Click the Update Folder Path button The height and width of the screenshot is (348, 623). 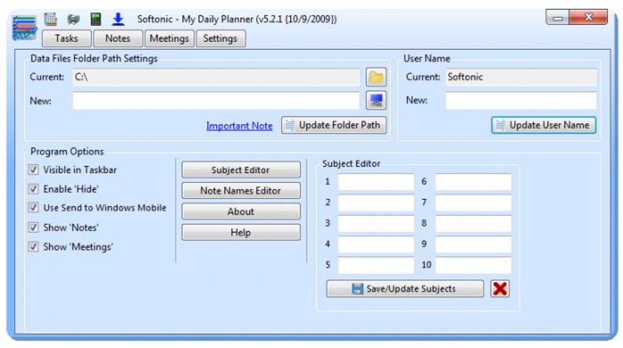(x=333, y=126)
